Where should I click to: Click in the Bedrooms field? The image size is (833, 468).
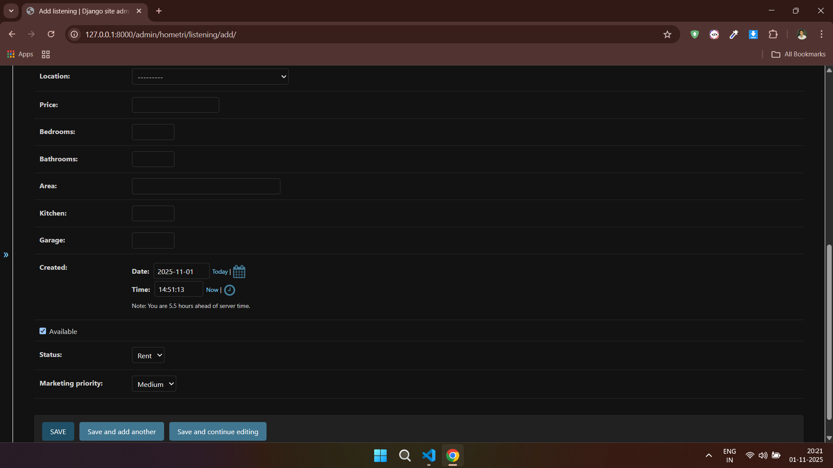click(153, 132)
